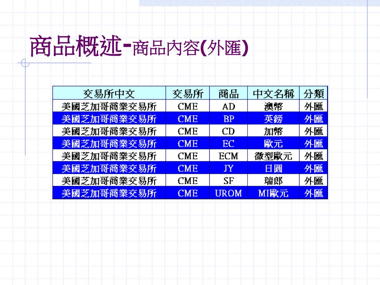Image resolution: width=380 pixels, height=285 pixels.
Task: Click the ECM product code cell
Action: (228, 155)
